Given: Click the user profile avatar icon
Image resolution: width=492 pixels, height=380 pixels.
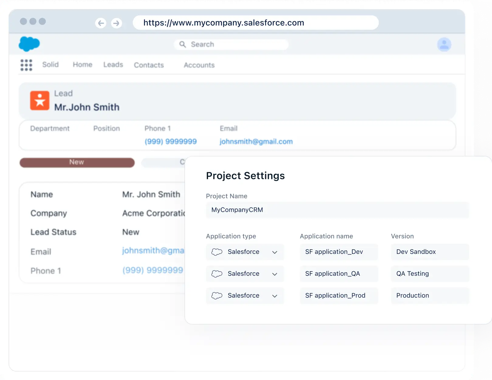Looking at the screenshot, I should [x=444, y=44].
